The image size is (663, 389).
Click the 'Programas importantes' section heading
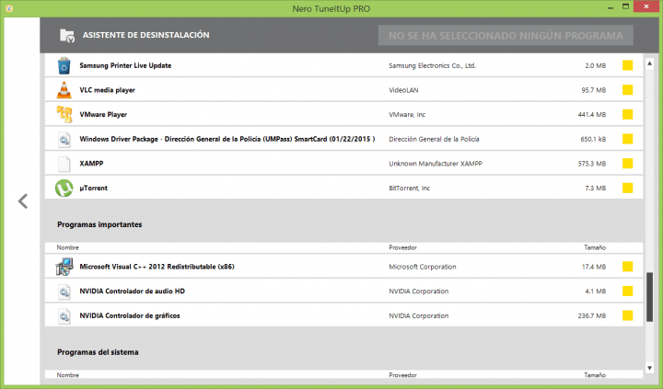[99, 224]
